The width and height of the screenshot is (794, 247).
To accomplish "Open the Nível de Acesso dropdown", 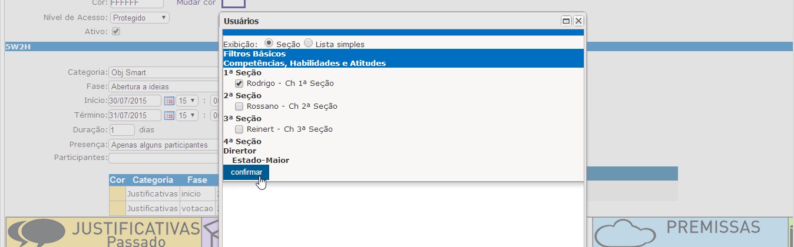I will [140, 18].
